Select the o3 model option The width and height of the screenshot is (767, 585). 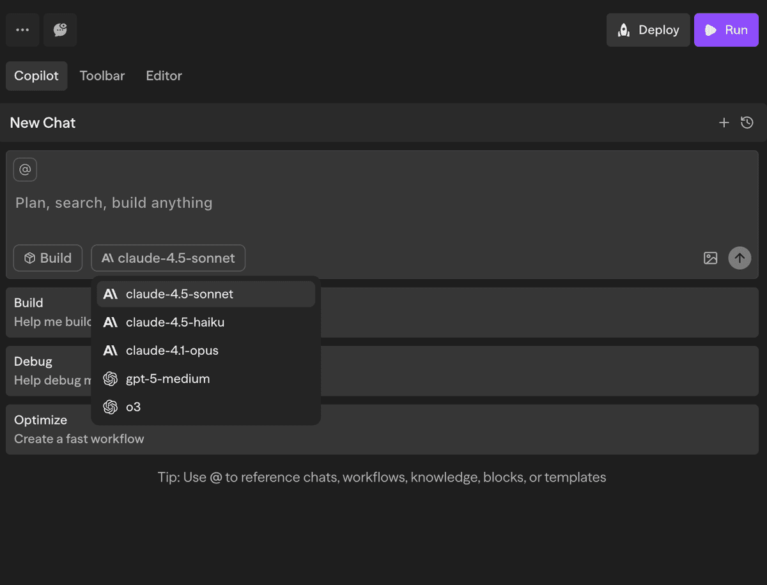[133, 407]
